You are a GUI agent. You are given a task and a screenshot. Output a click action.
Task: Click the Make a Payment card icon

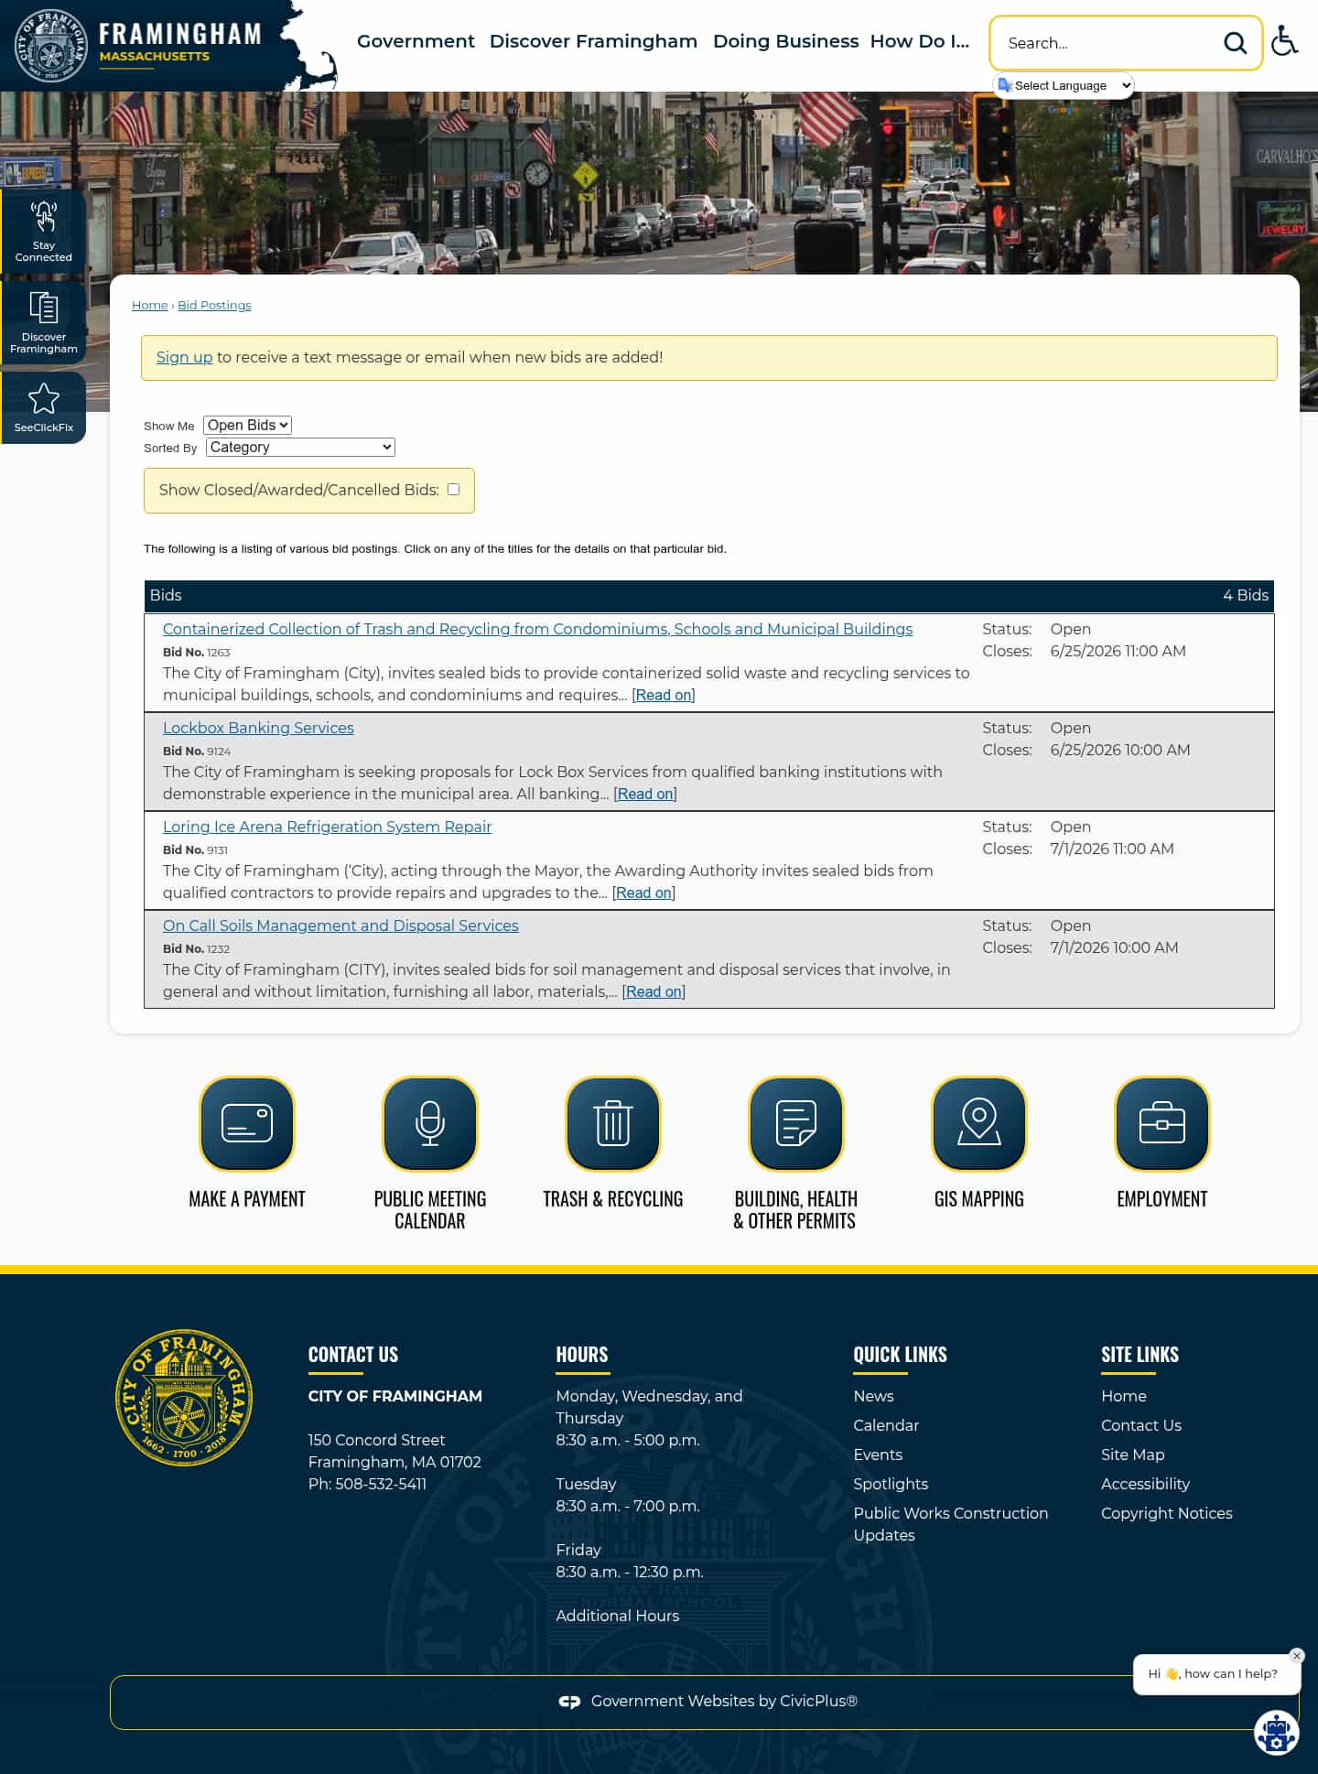(x=247, y=1123)
